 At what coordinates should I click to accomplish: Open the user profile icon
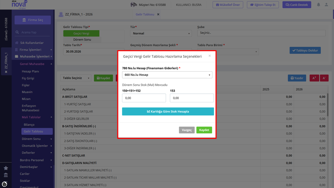[326, 5]
